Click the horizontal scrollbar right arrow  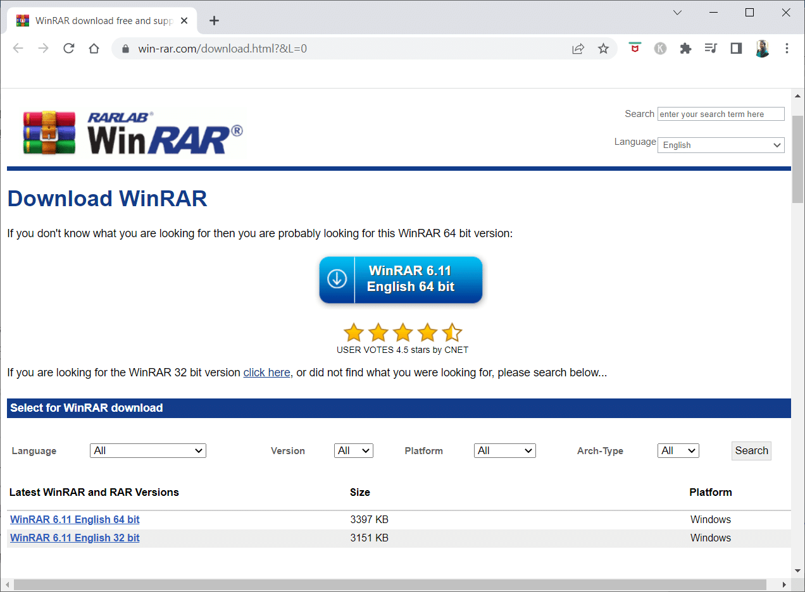(785, 585)
